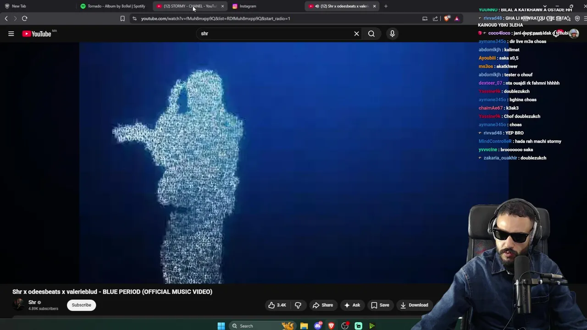The height and width of the screenshot is (330, 587).
Task: Open the green square app on taskbar
Action: point(358,326)
